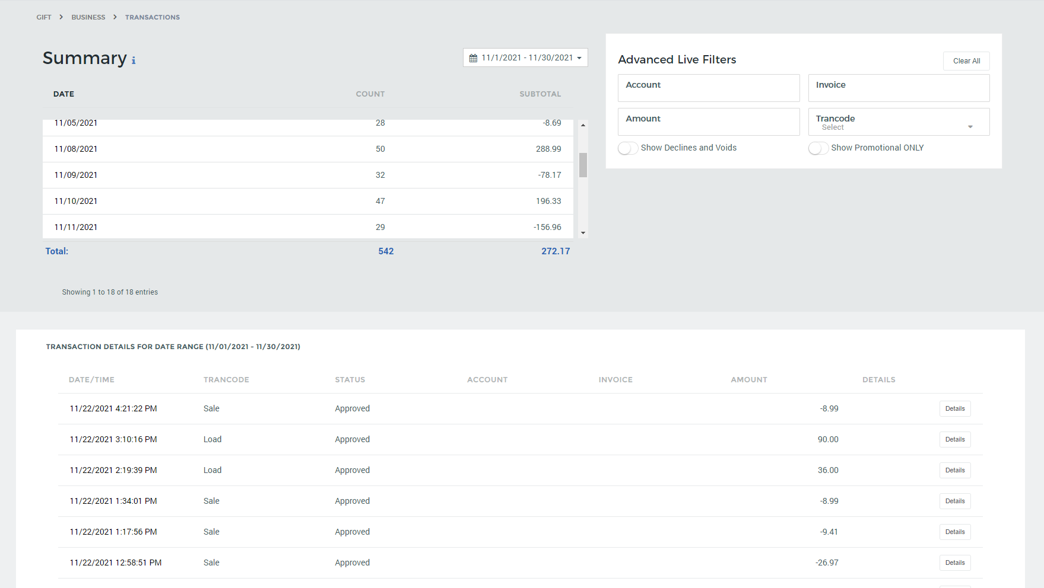View Details for 4:21:22 PM sale
The image size is (1044, 588).
pyautogui.click(x=954, y=408)
